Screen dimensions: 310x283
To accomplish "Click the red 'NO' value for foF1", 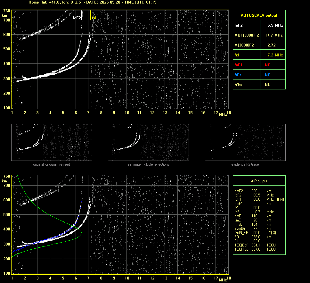I will click(268, 65).
